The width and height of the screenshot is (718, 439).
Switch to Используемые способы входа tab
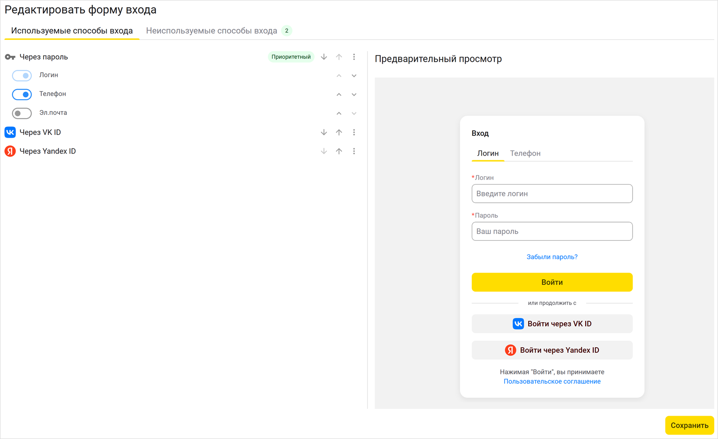[72, 30]
